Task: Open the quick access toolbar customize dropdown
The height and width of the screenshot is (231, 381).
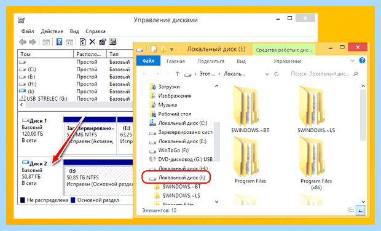Action: tap(171, 50)
